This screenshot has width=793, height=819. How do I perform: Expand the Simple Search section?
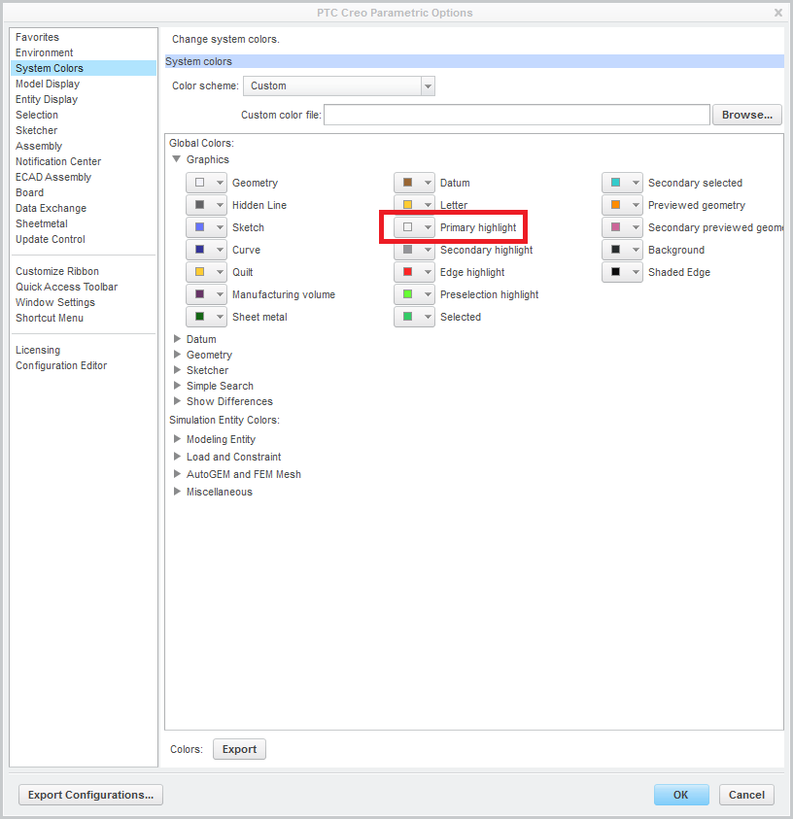click(177, 386)
